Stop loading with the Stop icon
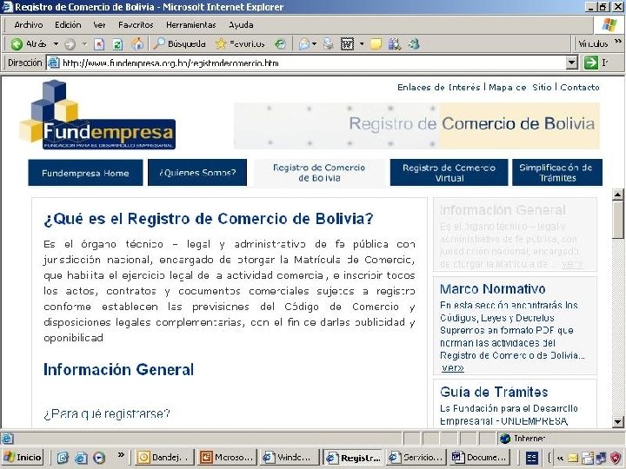The width and height of the screenshot is (626, 469). [x=99, y=44]
